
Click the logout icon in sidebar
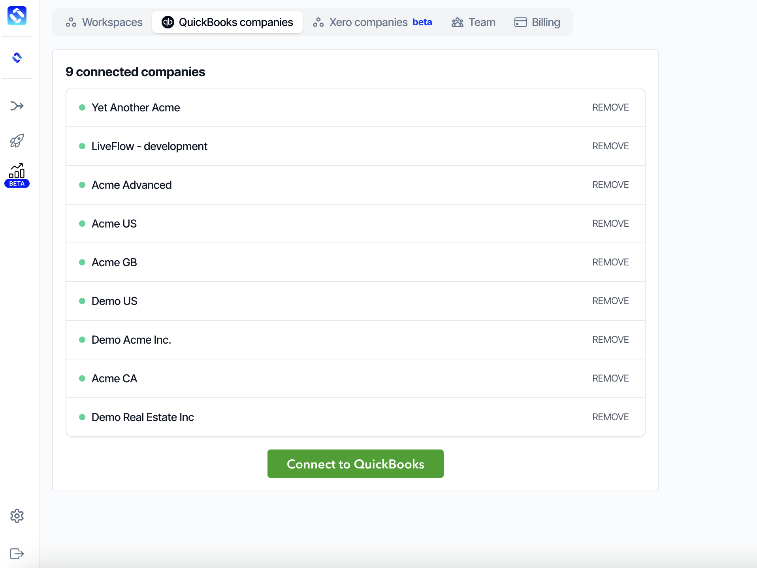[17, 554]
